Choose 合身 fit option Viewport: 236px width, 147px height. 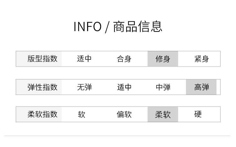coord(124,59)
